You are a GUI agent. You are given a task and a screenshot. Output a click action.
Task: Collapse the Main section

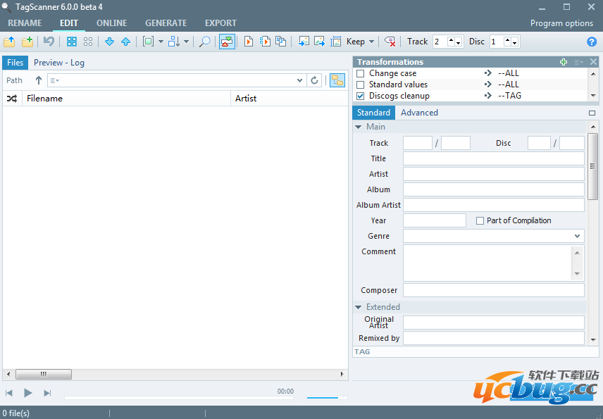(359, 127)
